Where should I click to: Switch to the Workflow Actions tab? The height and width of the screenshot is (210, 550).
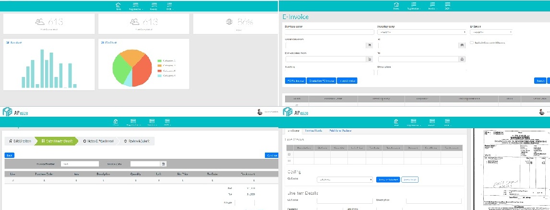click(340, 131)
